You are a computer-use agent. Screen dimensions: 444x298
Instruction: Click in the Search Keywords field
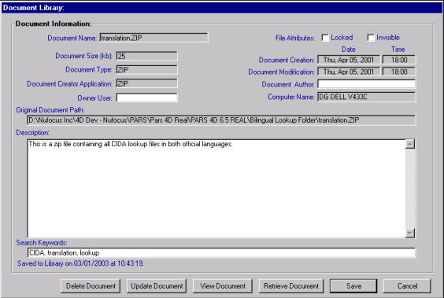point(221,252)
